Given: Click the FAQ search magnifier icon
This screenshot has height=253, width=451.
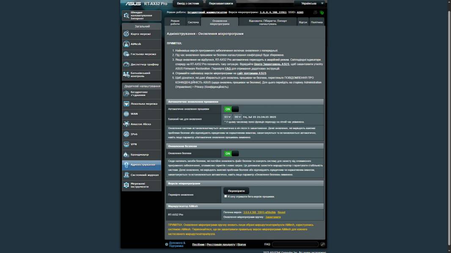Looking at the screenshot, I should pyautogui.click(x=322, y=245).
